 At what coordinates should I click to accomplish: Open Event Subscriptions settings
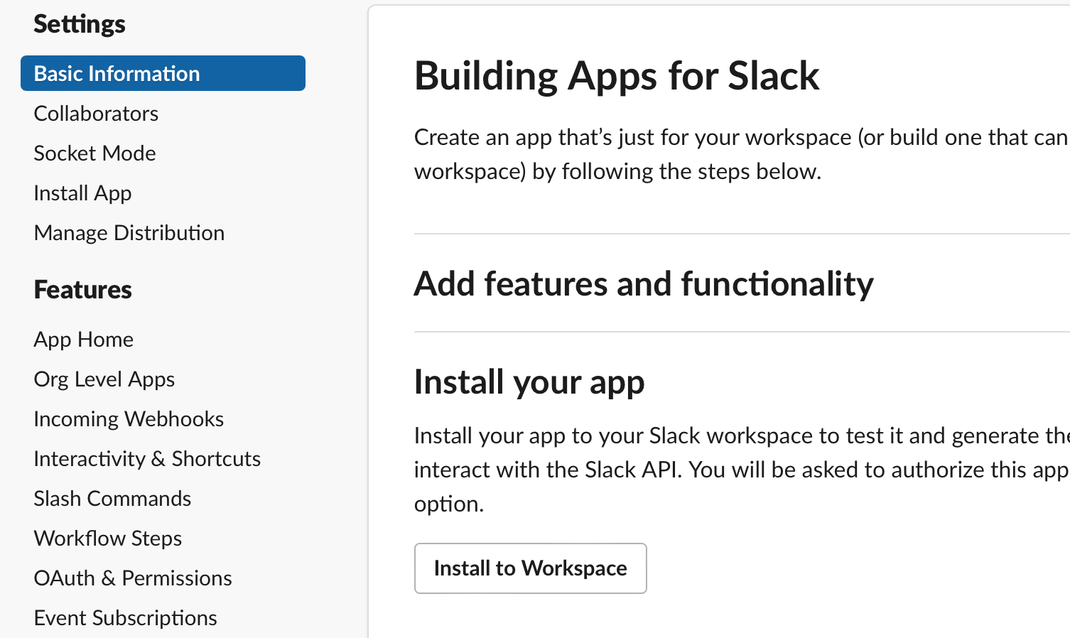[125, 617]
